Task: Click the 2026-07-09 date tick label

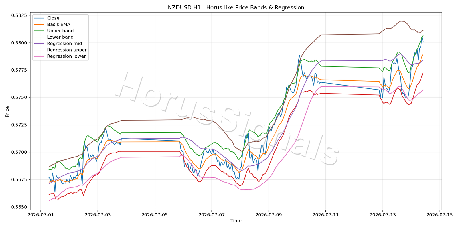Action: 269,214
